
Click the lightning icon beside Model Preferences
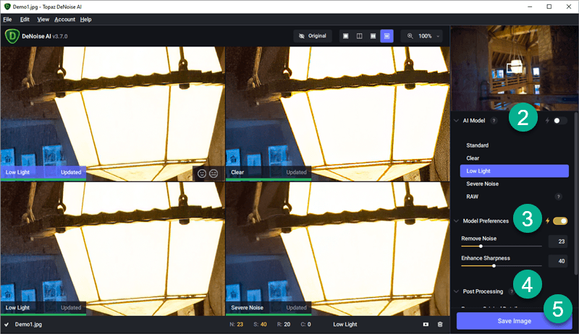click(x=547, y=220)
